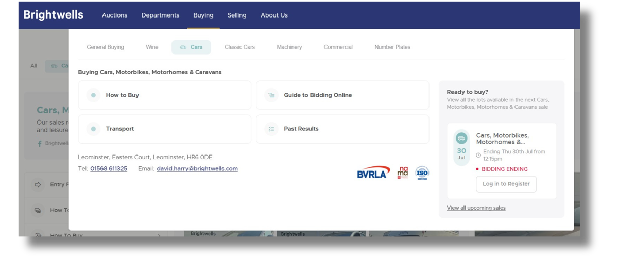Click the BIDDING ENDING status text

[505, 169]
